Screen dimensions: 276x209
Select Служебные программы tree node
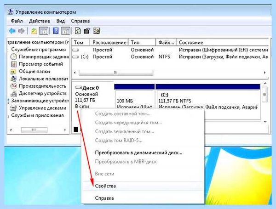click(x=38, y=50)
